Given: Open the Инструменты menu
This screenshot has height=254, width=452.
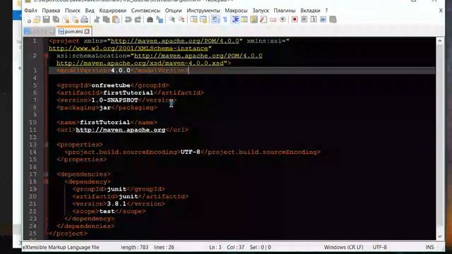Looking at the screenshot, I should point(203,11).
